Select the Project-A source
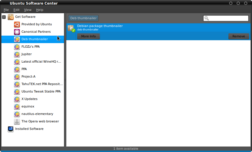This screenshot has width=252, height=152. click(x=28, y=76)
